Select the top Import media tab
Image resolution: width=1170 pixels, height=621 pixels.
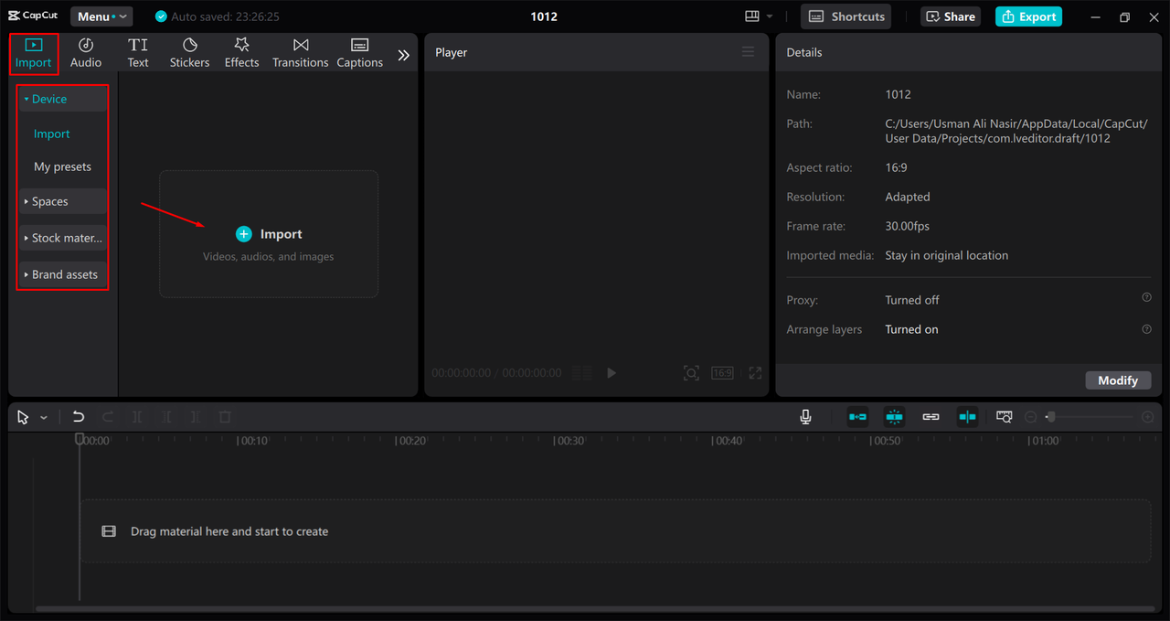pos(34,53)
